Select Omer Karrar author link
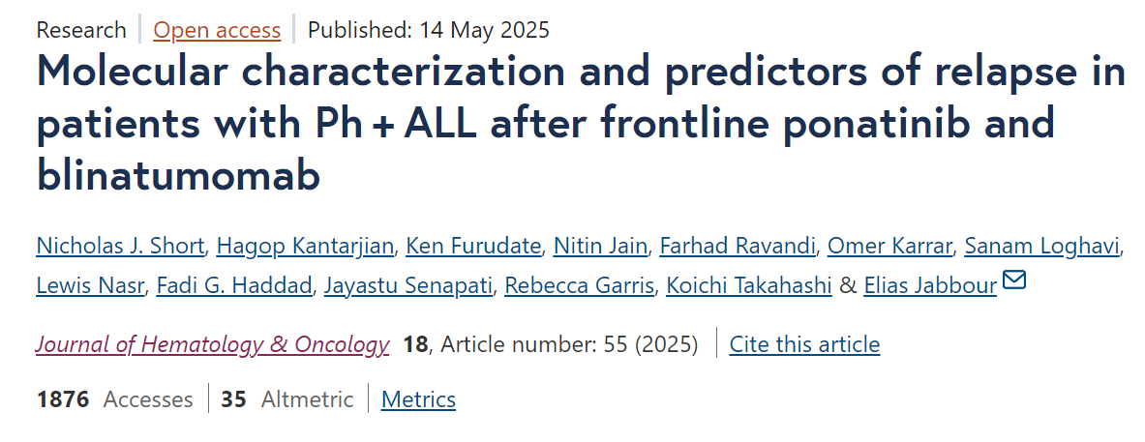The width and height of the screenshot is (1145, 442). coord(889,247)
